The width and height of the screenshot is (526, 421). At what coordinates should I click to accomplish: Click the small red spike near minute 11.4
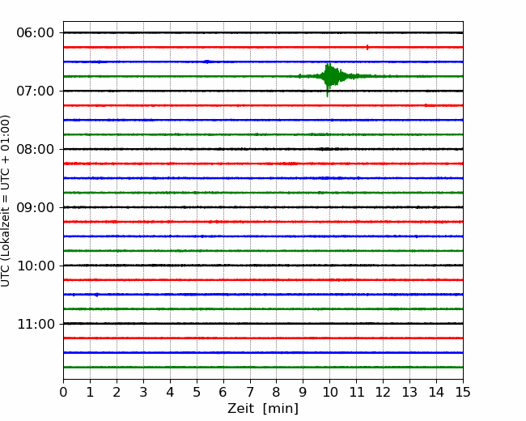tap(367, 47)
